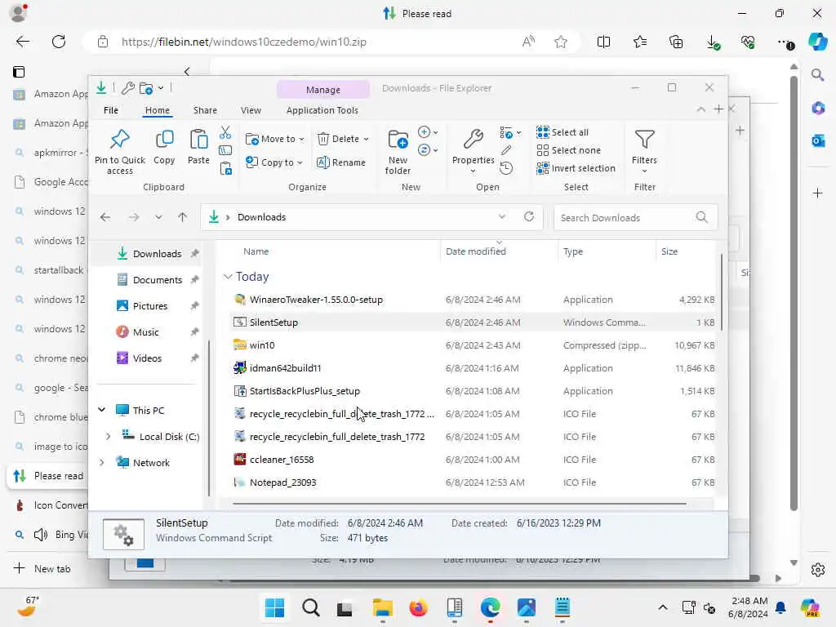Open the Delete dropdown arrow
Screen dimensions: 836x627
coord(367,139)
